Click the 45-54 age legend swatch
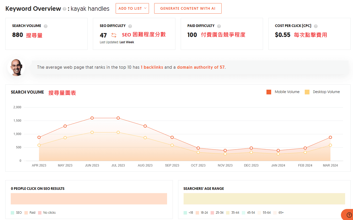The height and width of the screenshot is (220, 353). (x=243, y=213)
